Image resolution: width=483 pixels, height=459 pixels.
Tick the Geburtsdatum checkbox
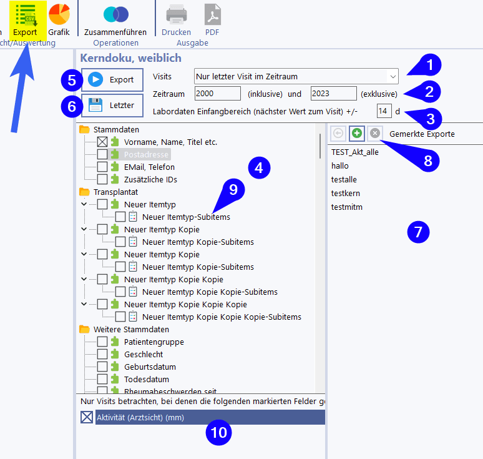[x=102, y=367]
